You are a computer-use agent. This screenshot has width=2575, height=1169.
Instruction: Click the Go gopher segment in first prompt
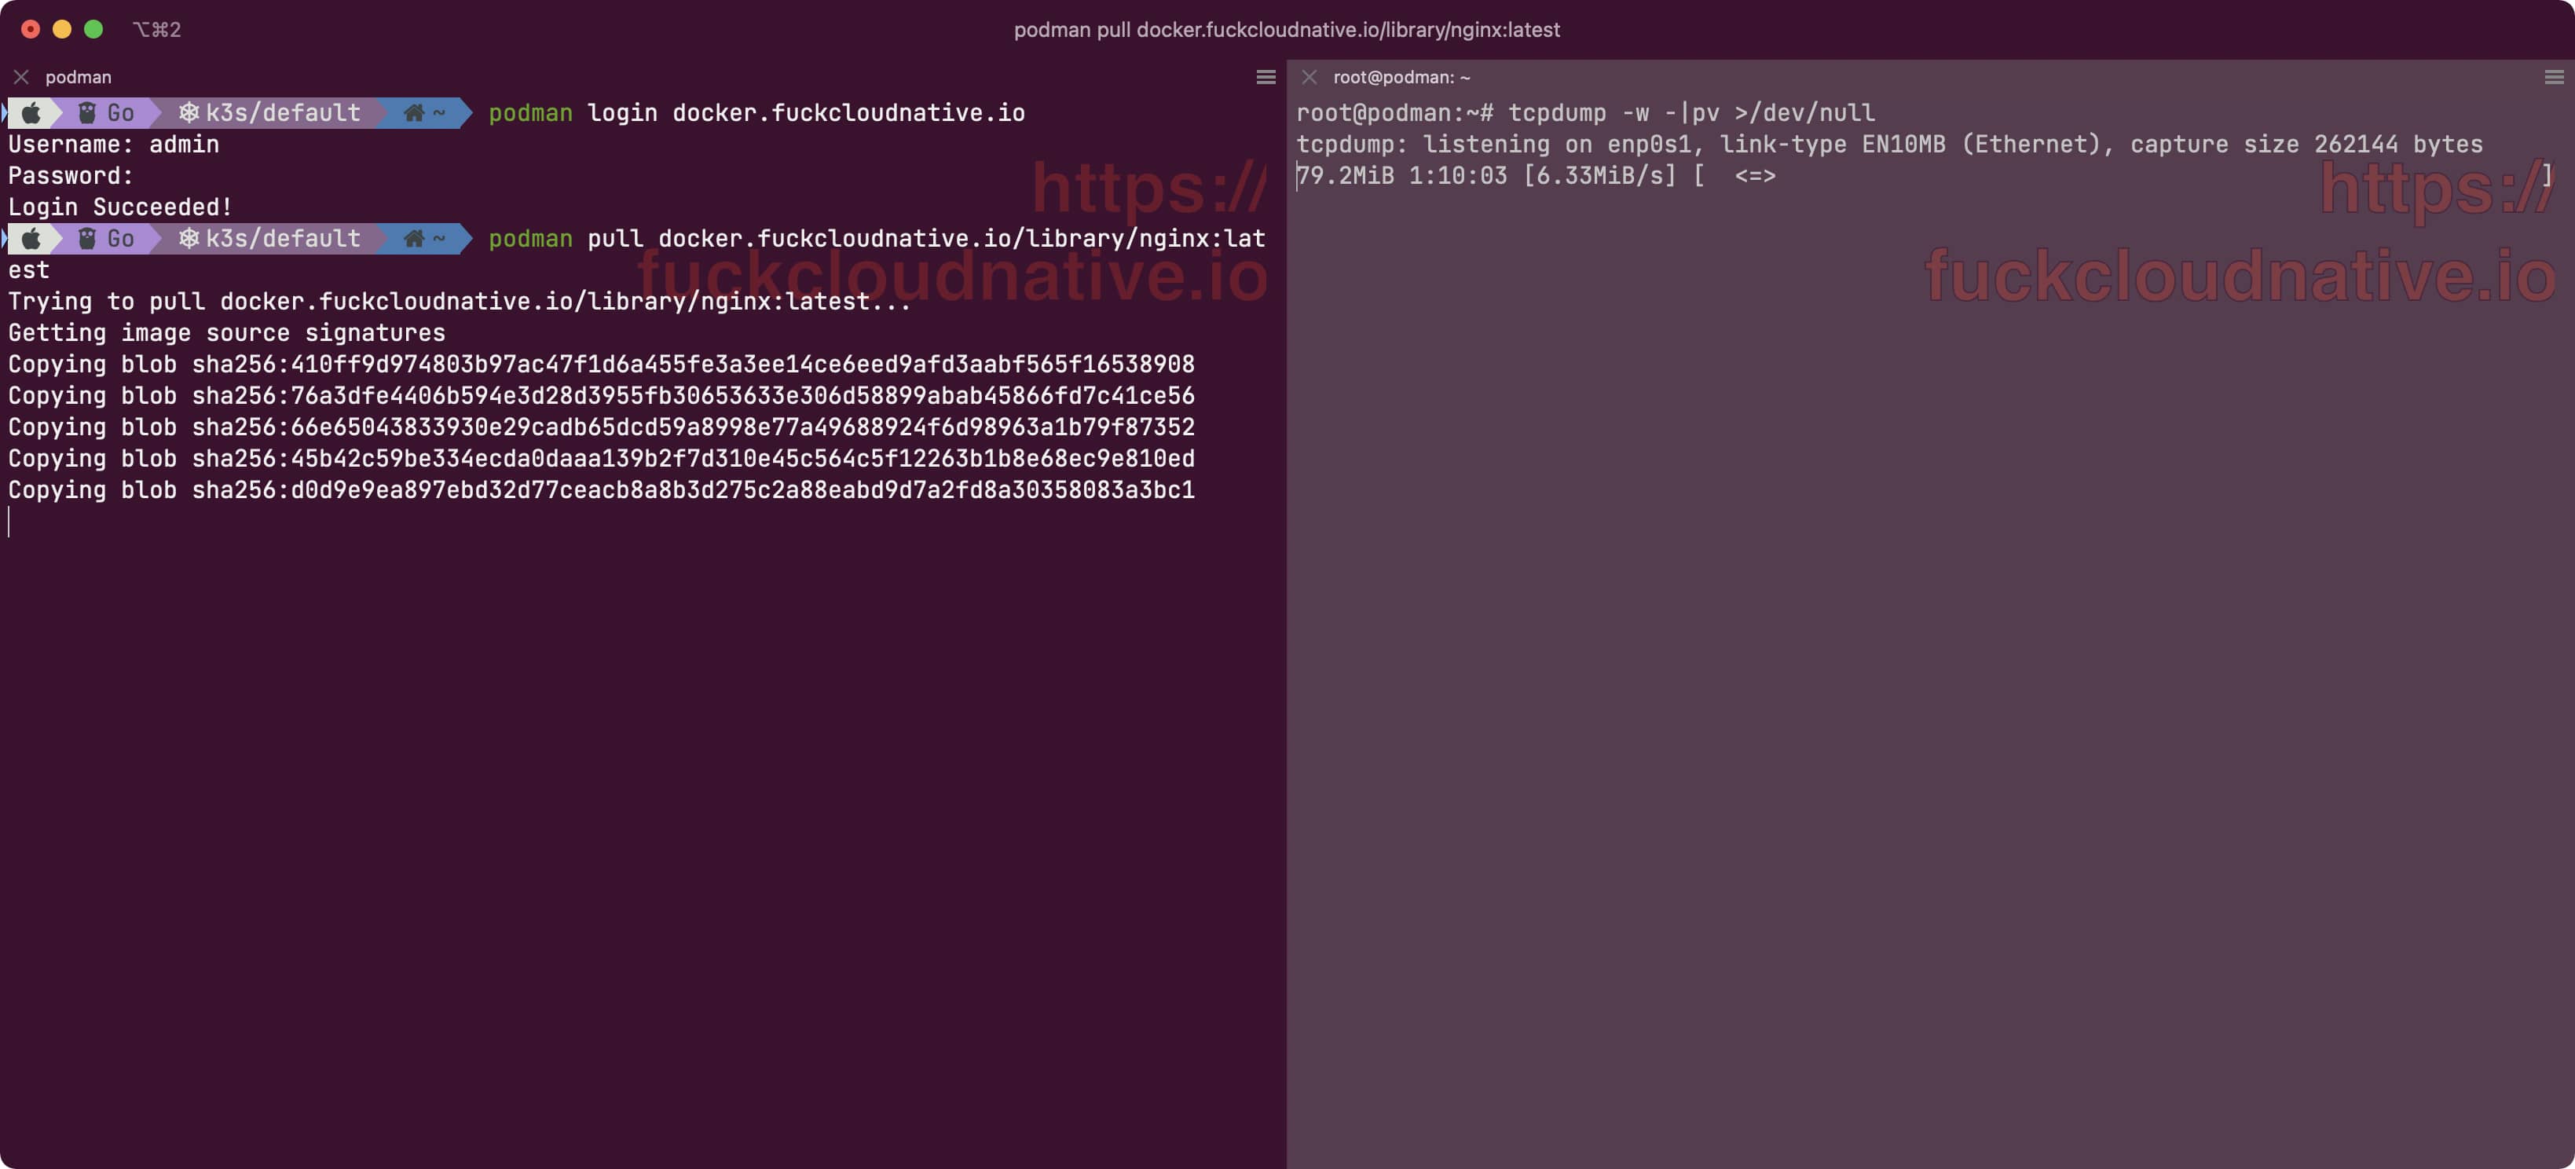pyautogui.click(x=107, y=113)
